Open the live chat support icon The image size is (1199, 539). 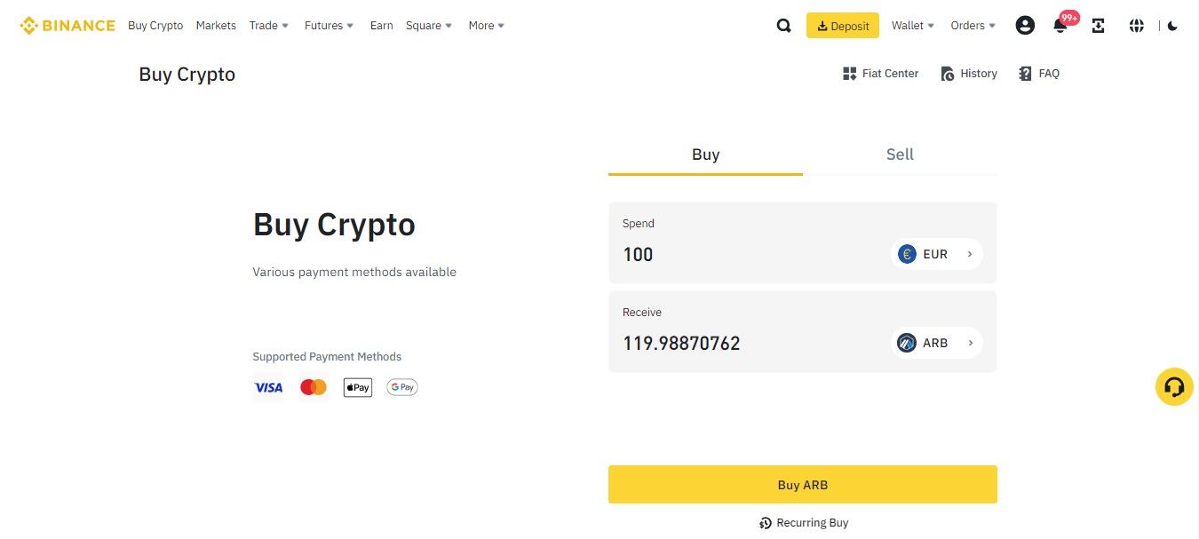(x=1174, y=386)
